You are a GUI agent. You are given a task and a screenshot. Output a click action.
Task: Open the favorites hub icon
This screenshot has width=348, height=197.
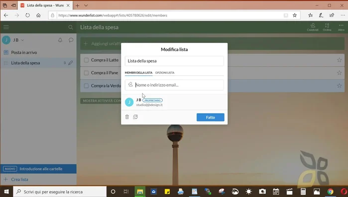point(310,15)
